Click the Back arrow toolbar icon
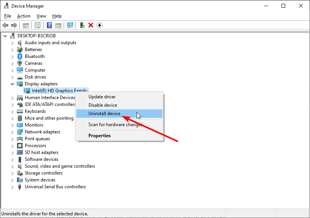Screen dimensions: 310x218 [x=5, y=25]
